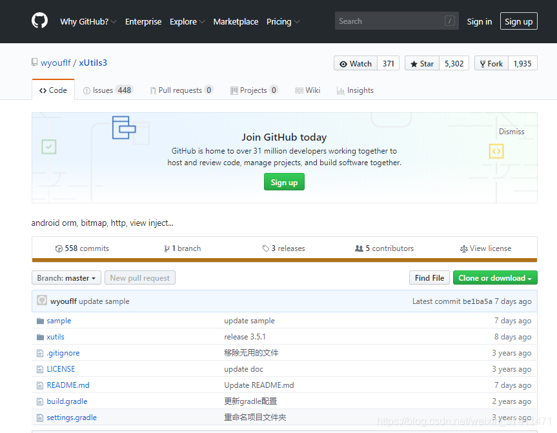Click the people icon next to contributors
This screenshot has width=557, height=433.
coord(359,248)
